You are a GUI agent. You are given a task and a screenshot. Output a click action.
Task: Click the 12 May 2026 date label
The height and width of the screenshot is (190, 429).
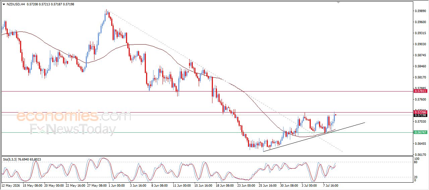[11, 185]
